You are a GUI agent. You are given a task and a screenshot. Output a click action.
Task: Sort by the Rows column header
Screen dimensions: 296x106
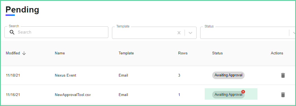pos(183,53)
